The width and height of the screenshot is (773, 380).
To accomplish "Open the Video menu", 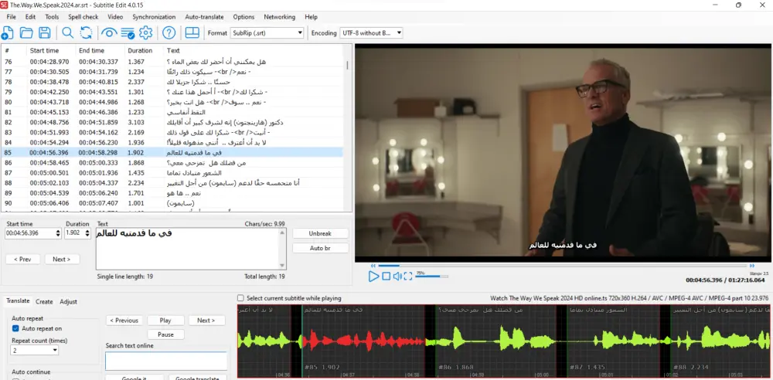I will coord(115,17).
